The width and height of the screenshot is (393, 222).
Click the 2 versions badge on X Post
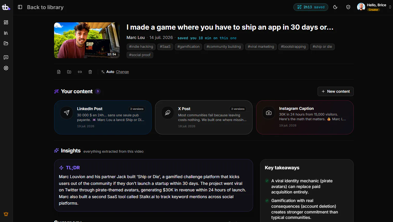click(238, 109)
